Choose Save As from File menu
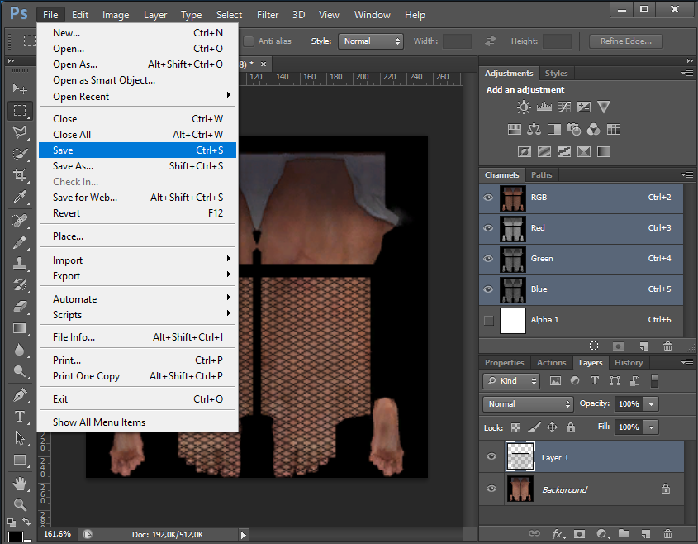 (x=73, y=166)
